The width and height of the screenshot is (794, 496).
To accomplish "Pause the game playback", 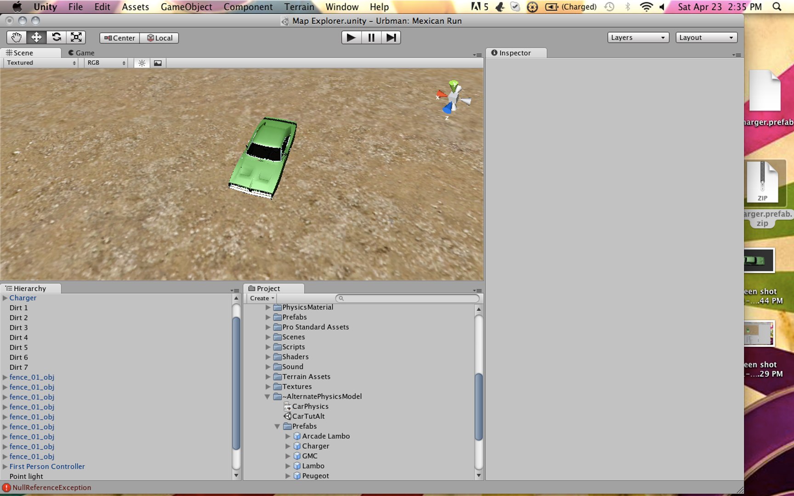I will coord(371,38).
